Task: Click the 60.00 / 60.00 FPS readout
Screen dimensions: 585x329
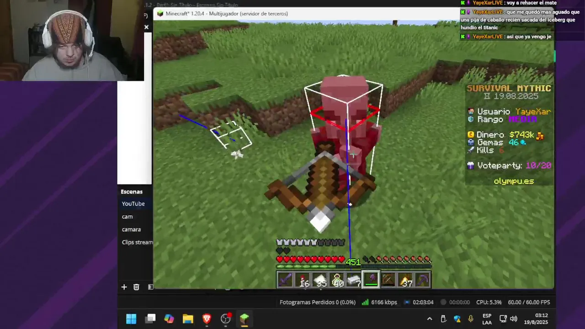Action: 529,302
